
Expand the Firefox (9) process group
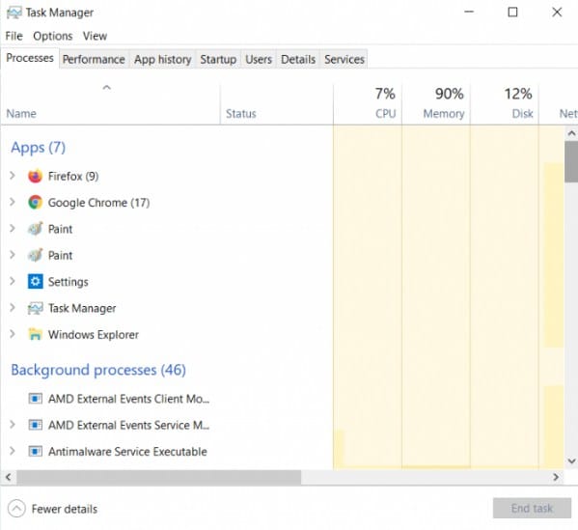pos(13,176)
